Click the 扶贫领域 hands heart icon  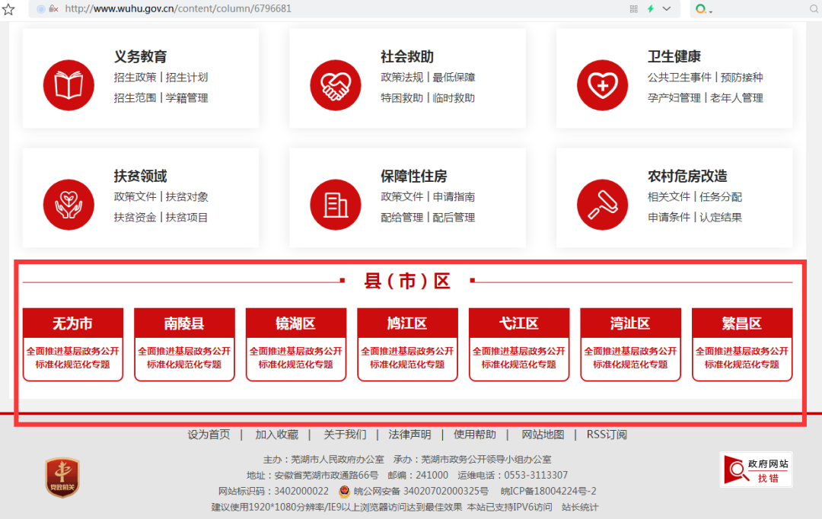pyautogui.click(x=68, y=205)
